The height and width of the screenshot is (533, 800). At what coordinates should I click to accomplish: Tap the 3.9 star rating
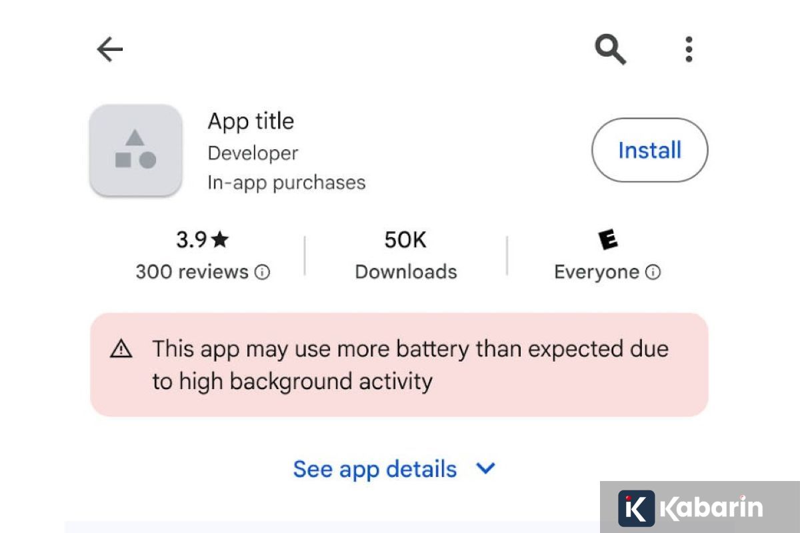(x=202, y=240)
